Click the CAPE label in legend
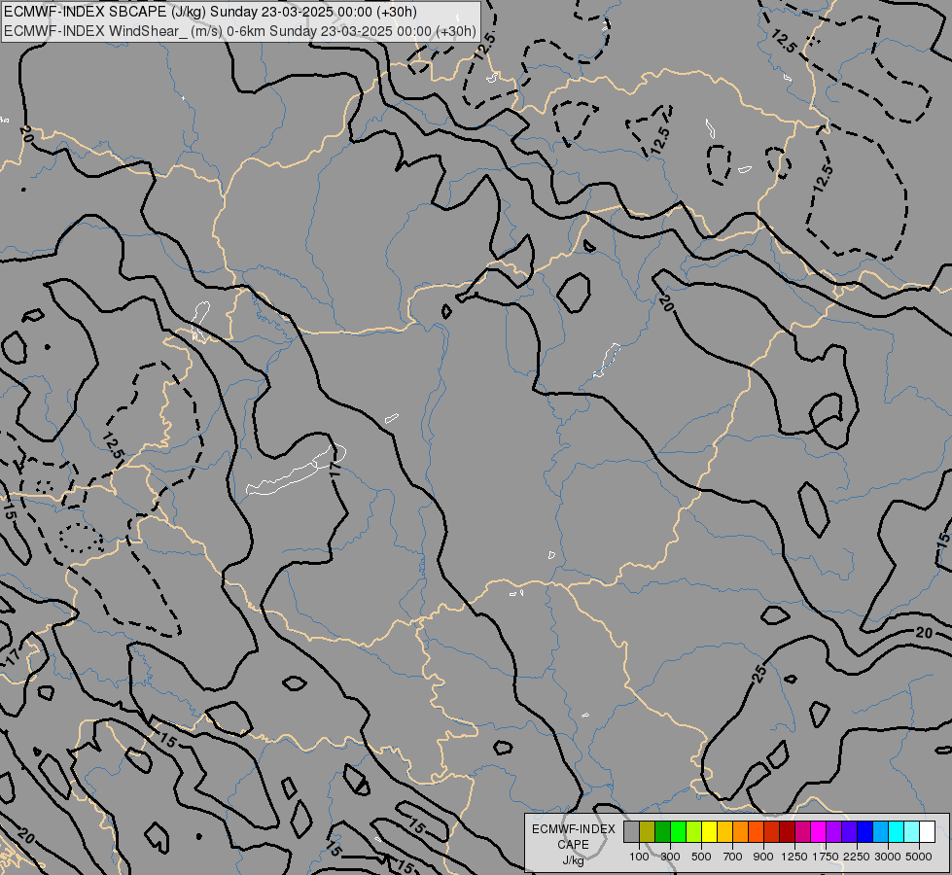 coord(573,845)
